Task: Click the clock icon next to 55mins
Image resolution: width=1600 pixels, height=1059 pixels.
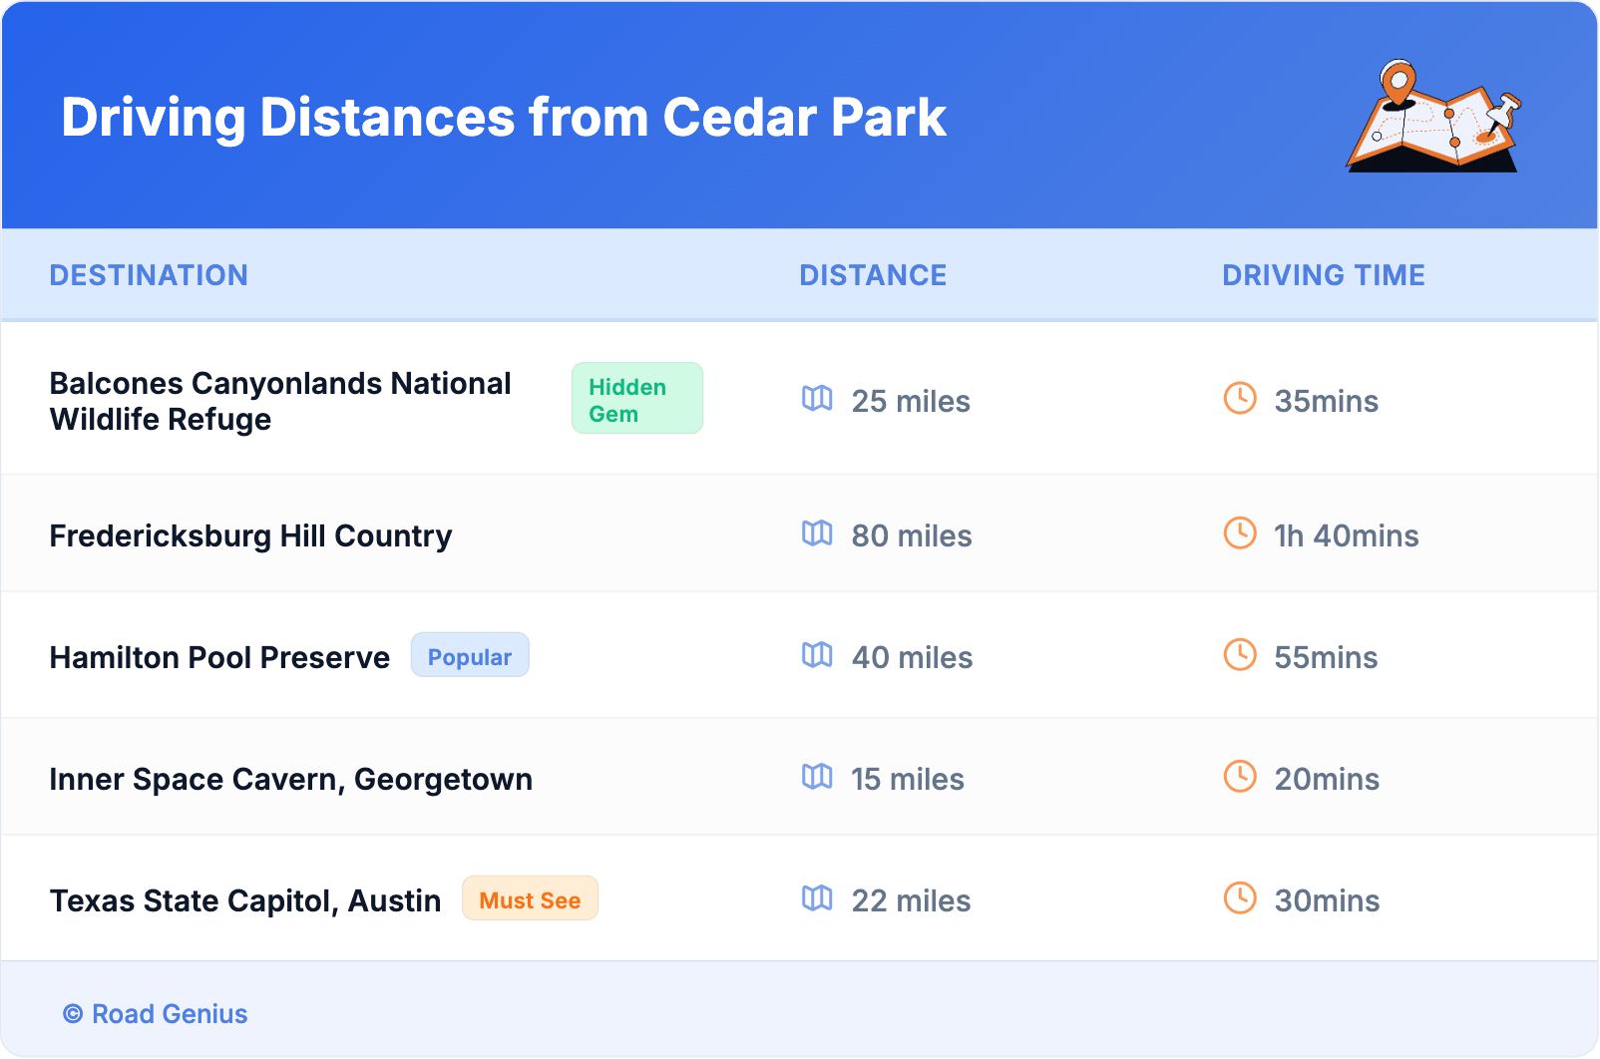Action: [x=1240, y=655]
